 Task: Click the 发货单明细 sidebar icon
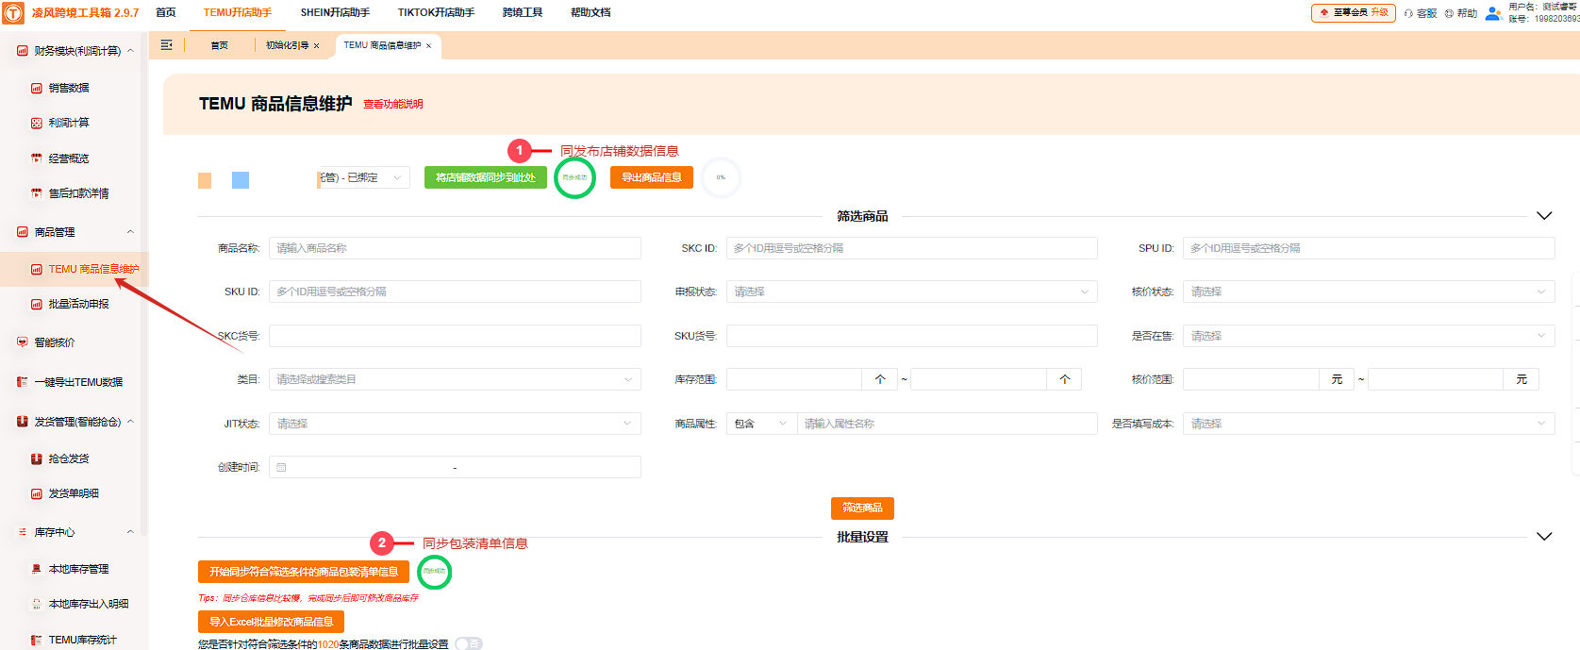pyautogui.click(x=37, y=493)
